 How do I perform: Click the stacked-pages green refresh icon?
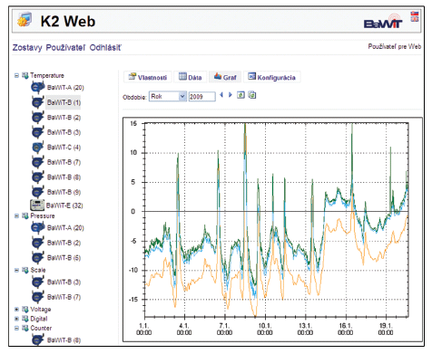click(x=252, y=95)
